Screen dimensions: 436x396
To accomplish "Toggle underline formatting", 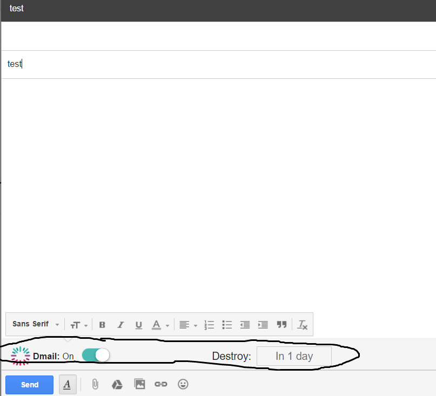I will click(139, 325).
